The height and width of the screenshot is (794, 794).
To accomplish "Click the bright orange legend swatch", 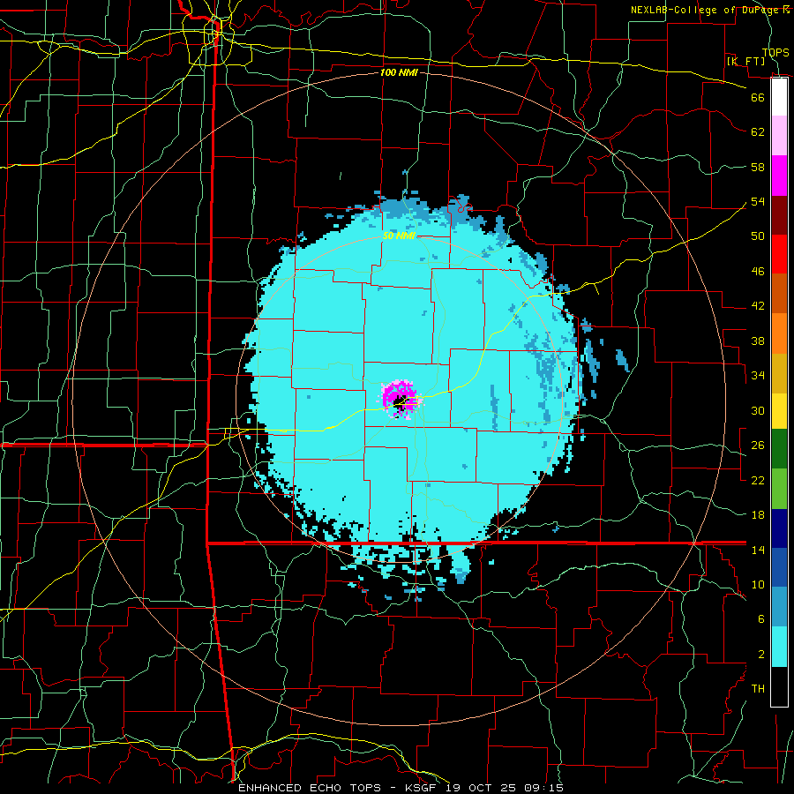I will coord(779,333).
